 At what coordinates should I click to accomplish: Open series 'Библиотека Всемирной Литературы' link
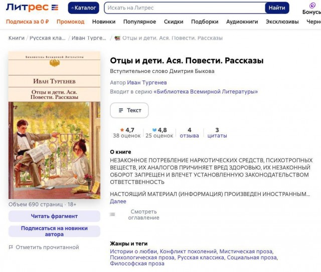pyautogui.click(x=206, y=91)
